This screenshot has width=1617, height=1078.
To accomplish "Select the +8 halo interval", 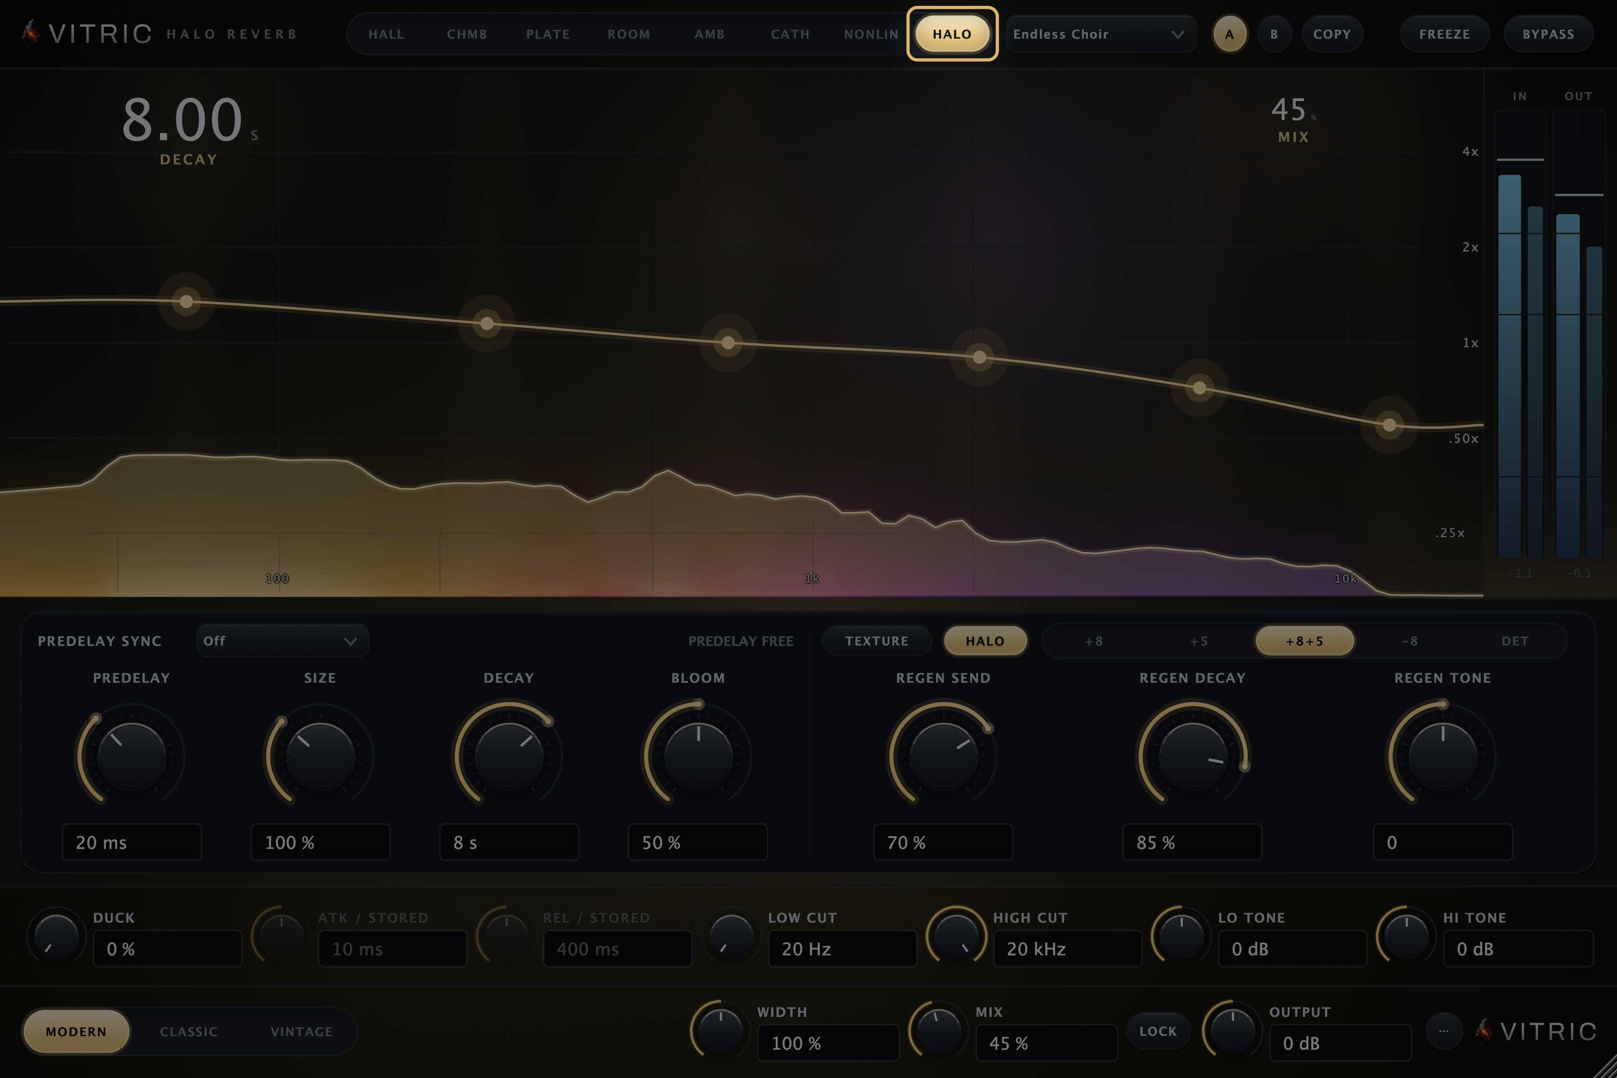I will (1094, 641).
